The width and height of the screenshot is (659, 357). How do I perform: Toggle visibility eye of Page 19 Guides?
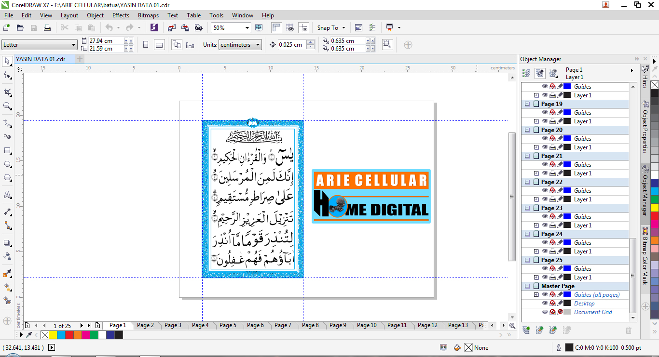545,113
